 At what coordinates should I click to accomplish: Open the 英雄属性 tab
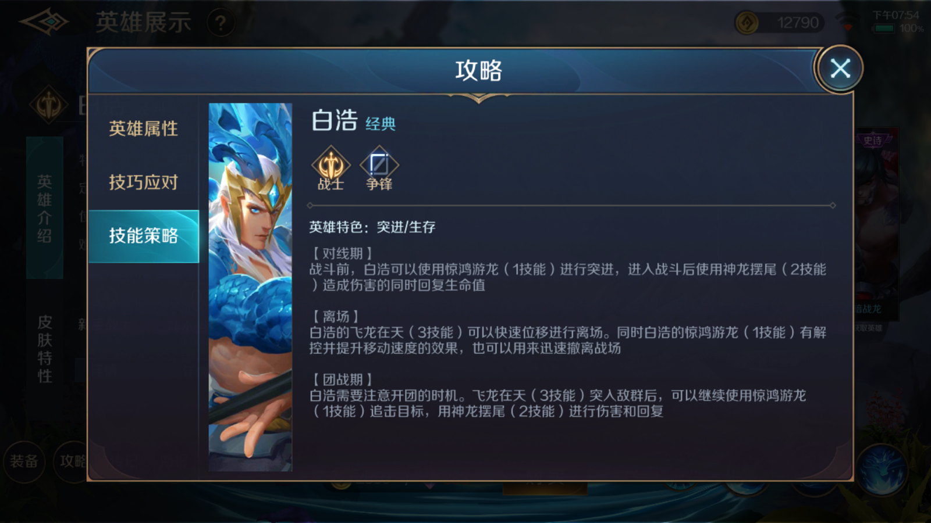click(x=143, y=129)
